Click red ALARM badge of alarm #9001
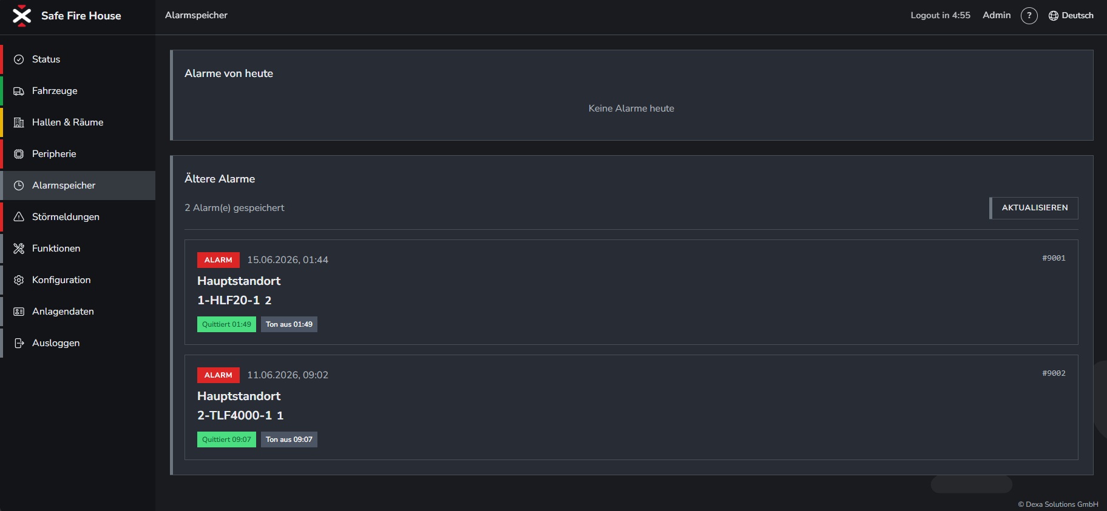The image size is (1107, 511). pos(218,260)
